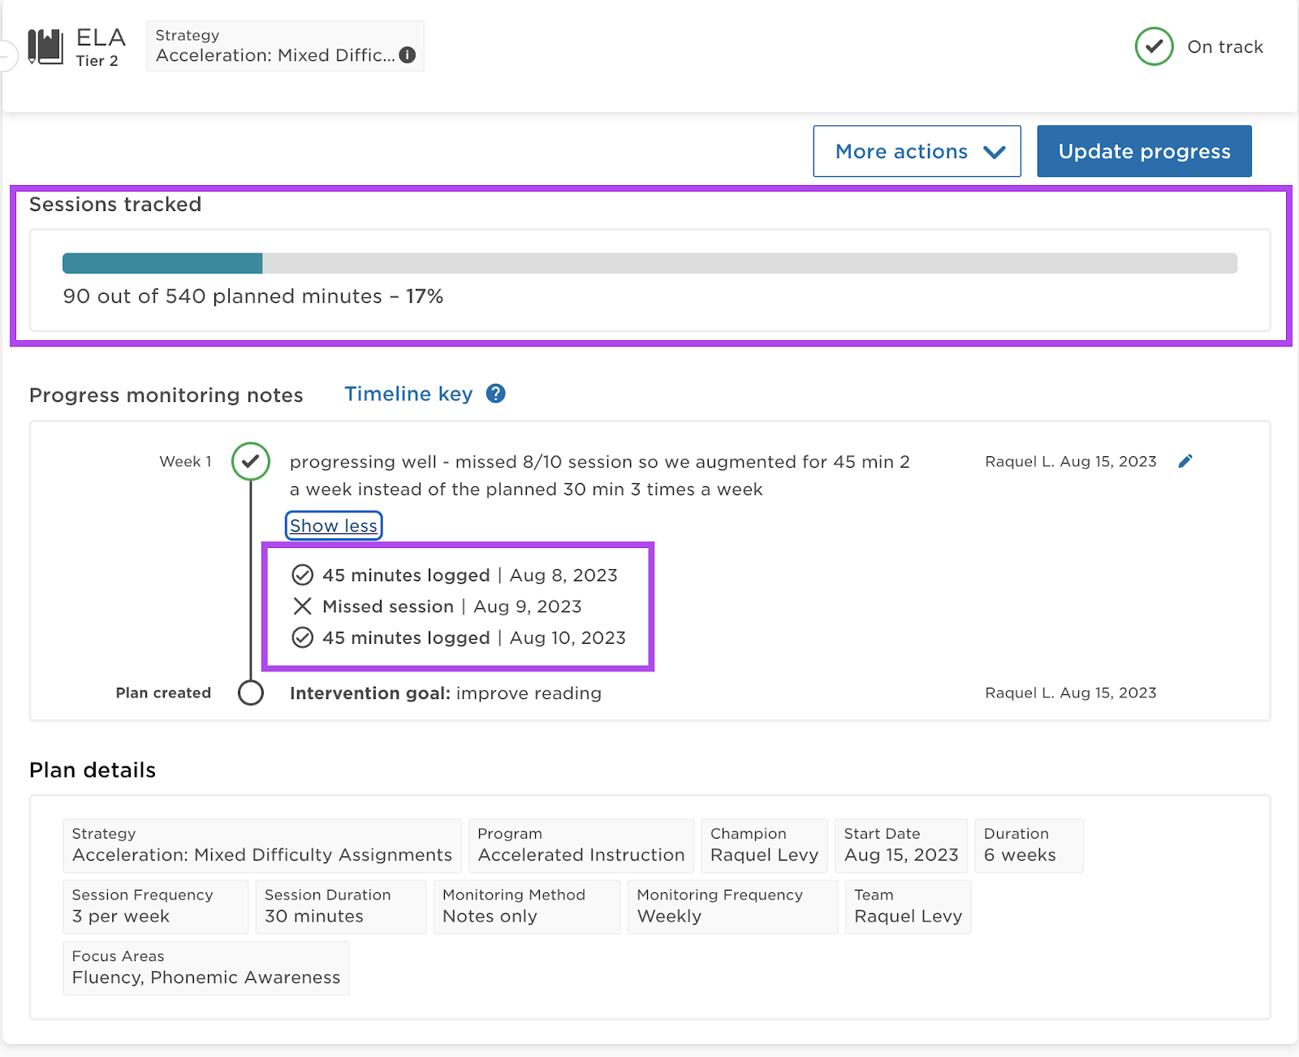Click the Aug 10 logged checkmark icon
This screenshot has height=1057, width=1299.
[302, 638]
